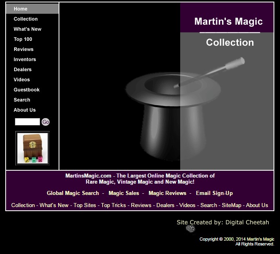The width and height of the screenshot is (280, 254).
Task: Open the Global Magic Search link
Action: pos(73,193)
